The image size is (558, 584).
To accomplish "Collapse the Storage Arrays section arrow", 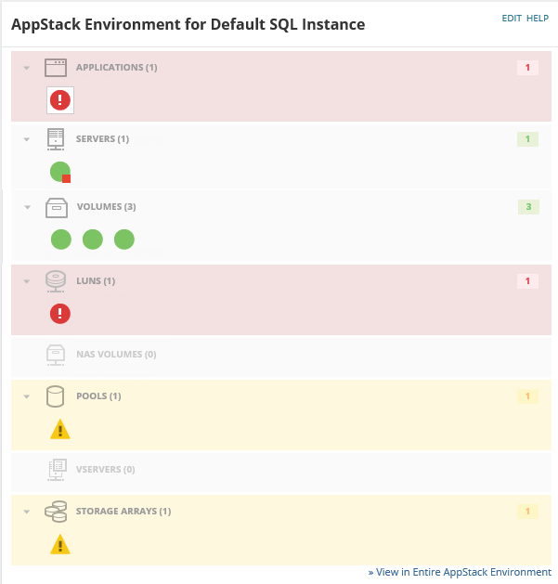I will coord(27,512).
